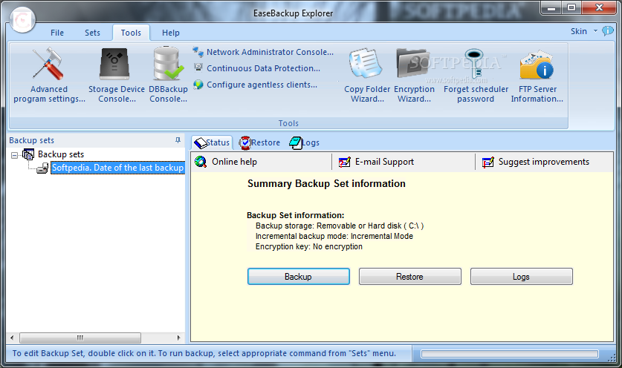Click the Forget scheduler password key icon
The width and height of the screenshot is (622, 368).
pos(475,63)
